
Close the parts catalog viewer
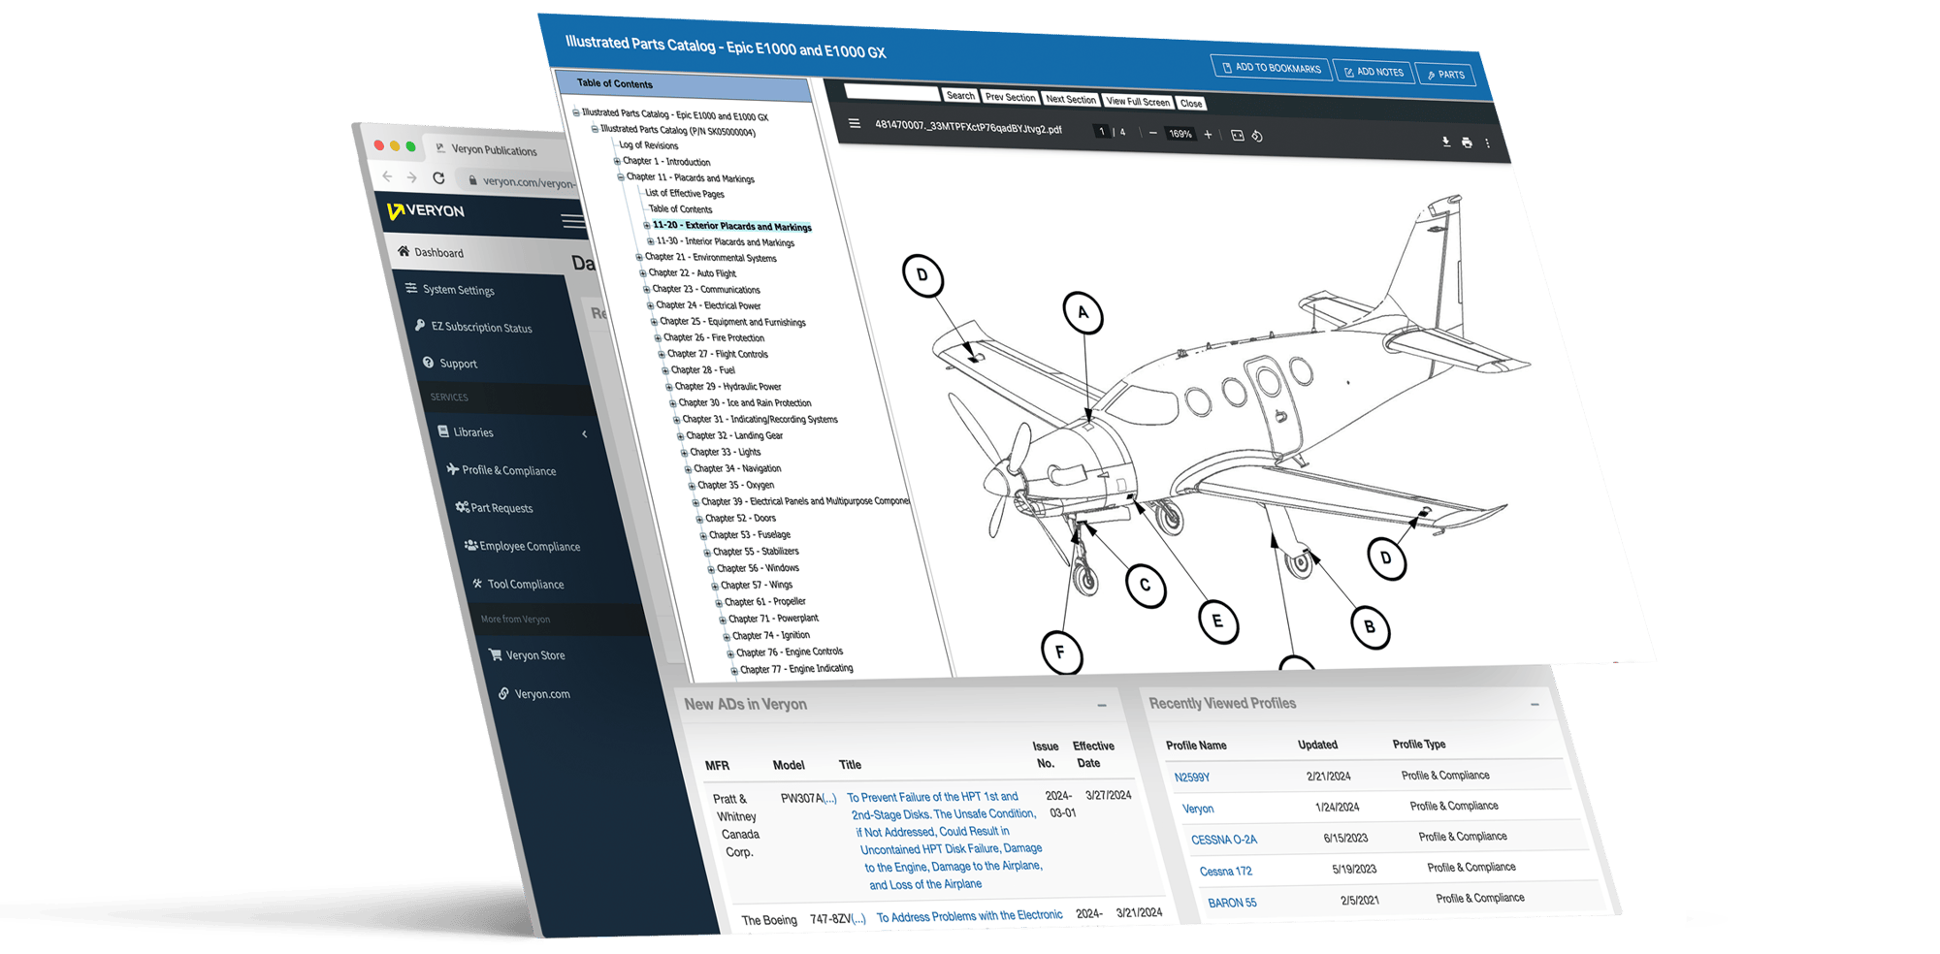tap(1191, 103)
